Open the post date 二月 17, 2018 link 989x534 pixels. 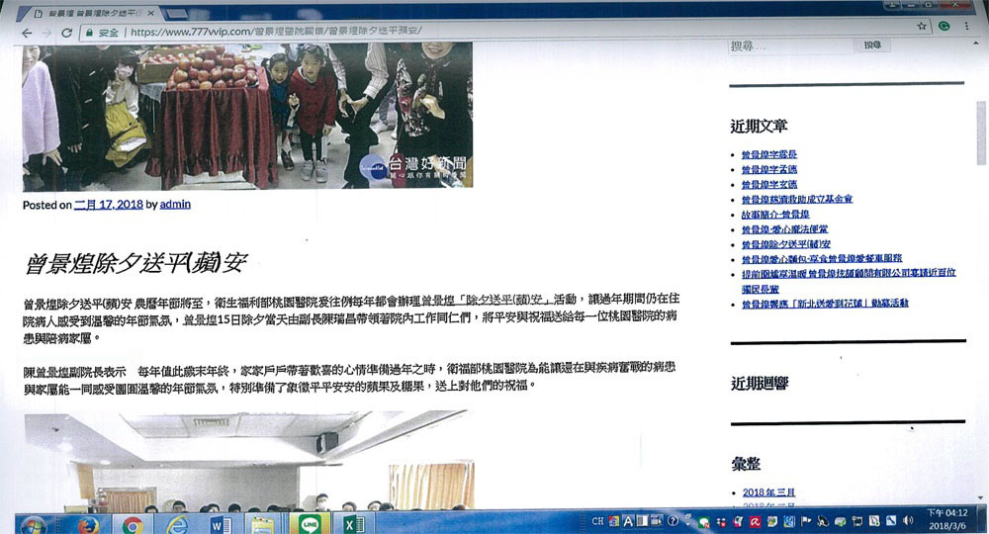[x=109, y=205]
